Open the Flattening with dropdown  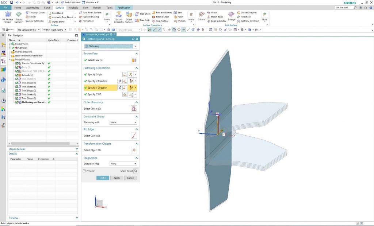[123, 122]
